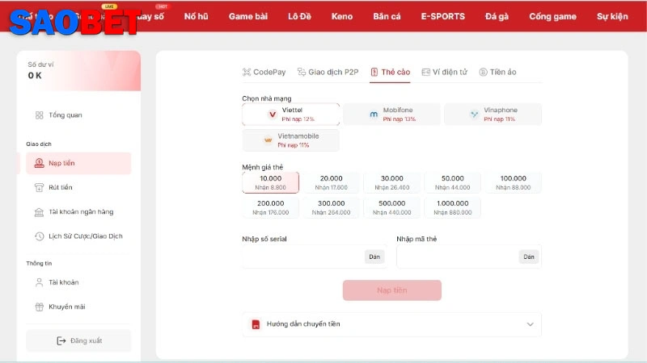Screen dimensions: 647x363
Task: Choose the 200.000 card denomination
Action: click(270, 207)
